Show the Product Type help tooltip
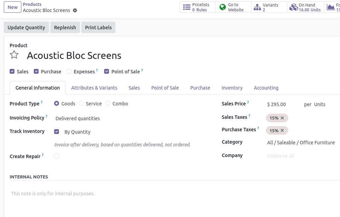Viewport: 340px width, 217px height. 42,102
